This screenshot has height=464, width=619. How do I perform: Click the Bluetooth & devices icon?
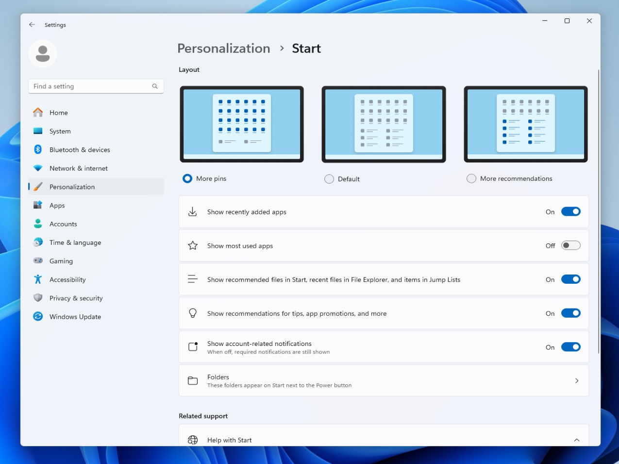38,149
